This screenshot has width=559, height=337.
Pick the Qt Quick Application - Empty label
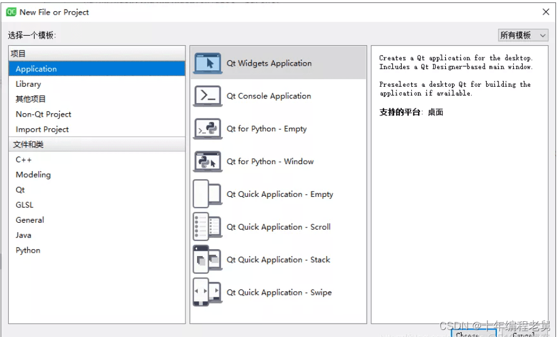(x=280, y=194)
